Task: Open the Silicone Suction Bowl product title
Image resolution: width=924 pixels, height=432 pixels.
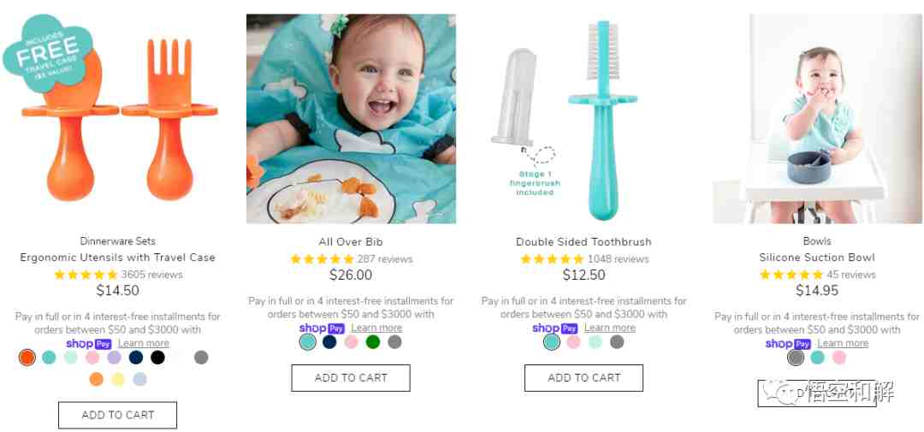Action: (x=817, y=257)
